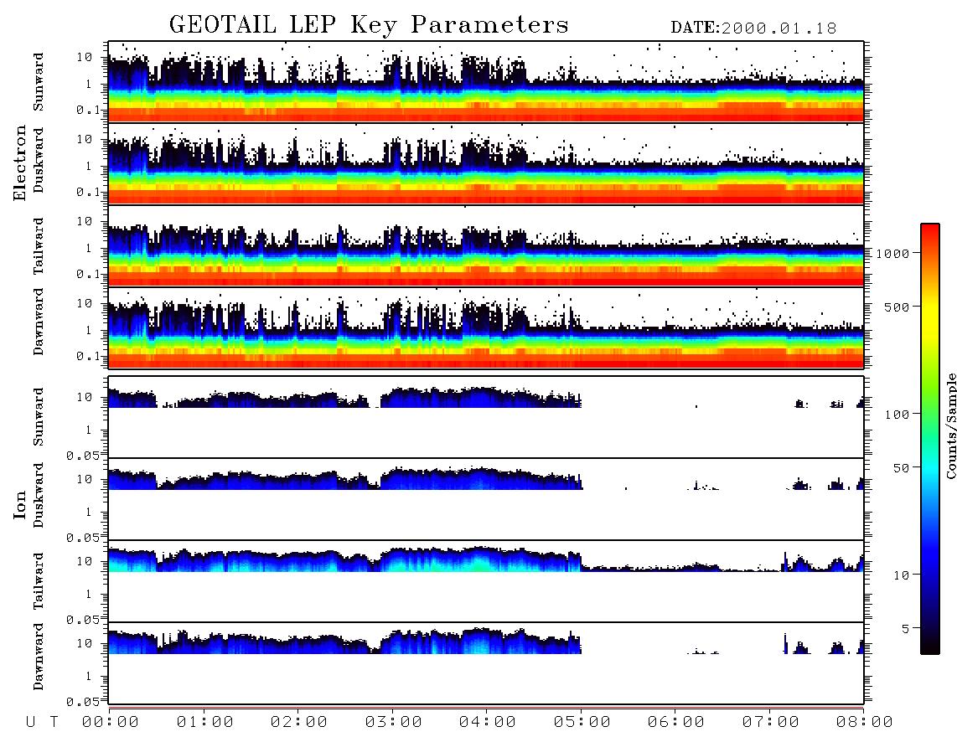
Task: Click the Ion Tailward spectrogram panel
Action: click(x=486, y=581)
